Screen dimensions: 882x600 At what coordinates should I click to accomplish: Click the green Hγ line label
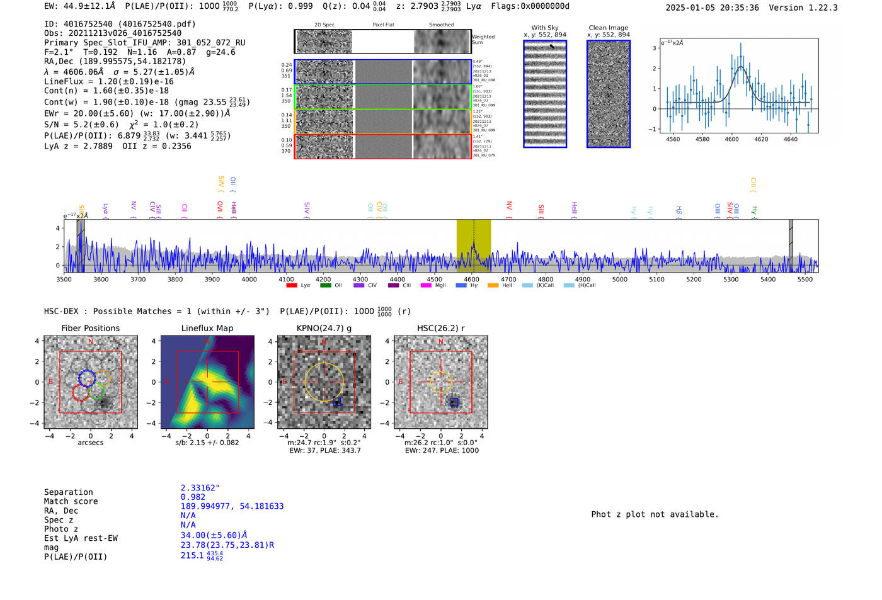click(754, 212)
